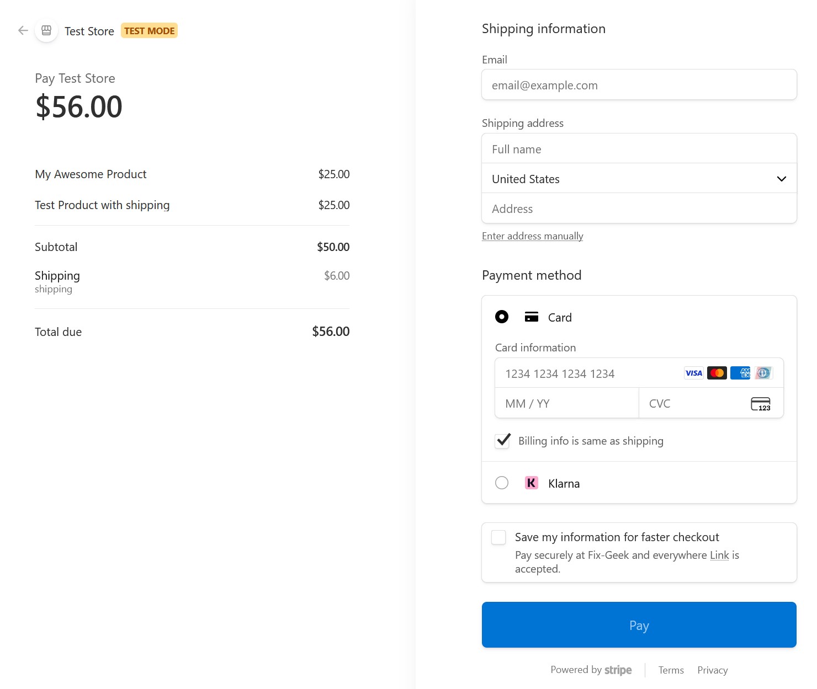Click the TEST MODE badge
This screenshot has height=689, width=817.
(x=148, y=30)
